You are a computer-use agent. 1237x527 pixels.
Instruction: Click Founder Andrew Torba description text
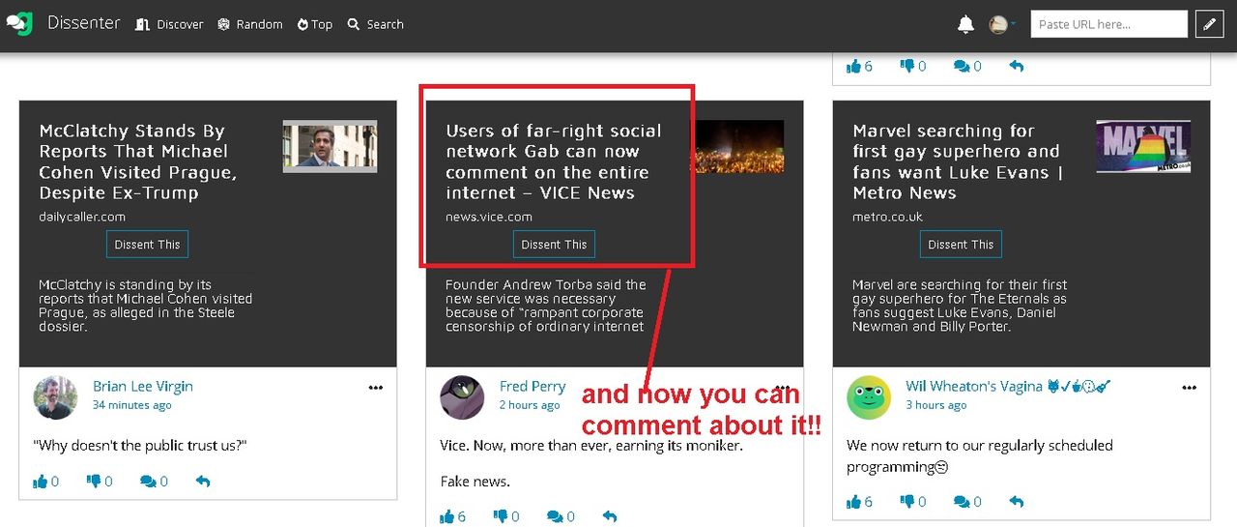(x=546, y=306)
